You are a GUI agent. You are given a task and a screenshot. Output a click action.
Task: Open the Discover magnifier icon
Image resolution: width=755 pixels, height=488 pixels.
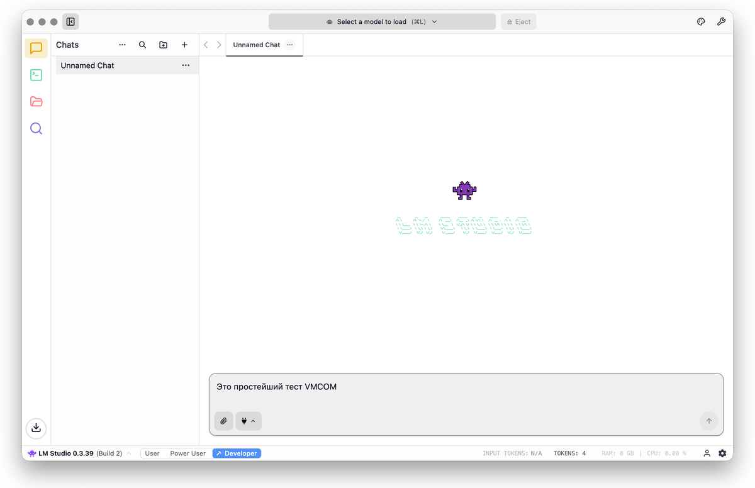tap(36, 128)
